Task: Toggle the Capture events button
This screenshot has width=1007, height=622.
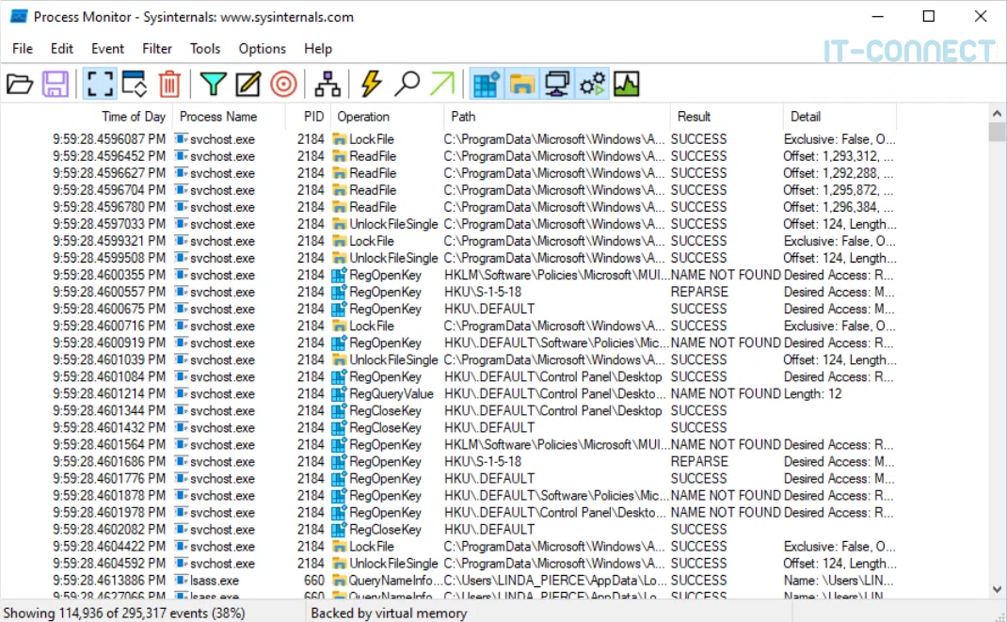Action: coord(100,85)
